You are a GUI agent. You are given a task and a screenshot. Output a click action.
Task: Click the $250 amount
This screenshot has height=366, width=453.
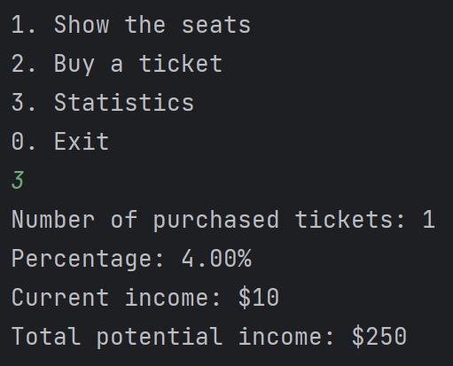pyautogui.click(x=379, y=337)
